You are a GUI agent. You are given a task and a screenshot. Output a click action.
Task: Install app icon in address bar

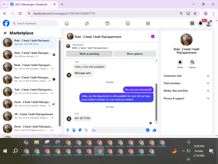coord(188,14)
